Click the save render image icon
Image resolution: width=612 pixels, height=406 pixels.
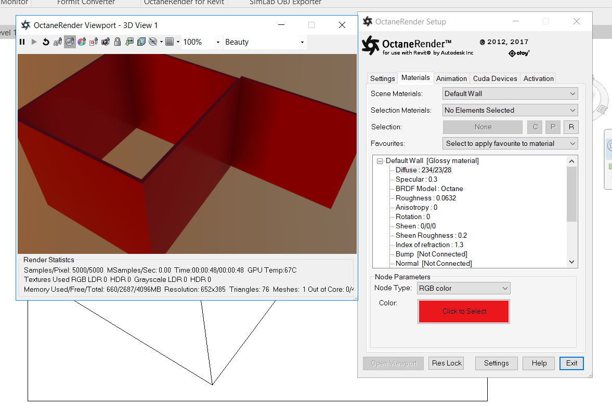click(129, 42)
